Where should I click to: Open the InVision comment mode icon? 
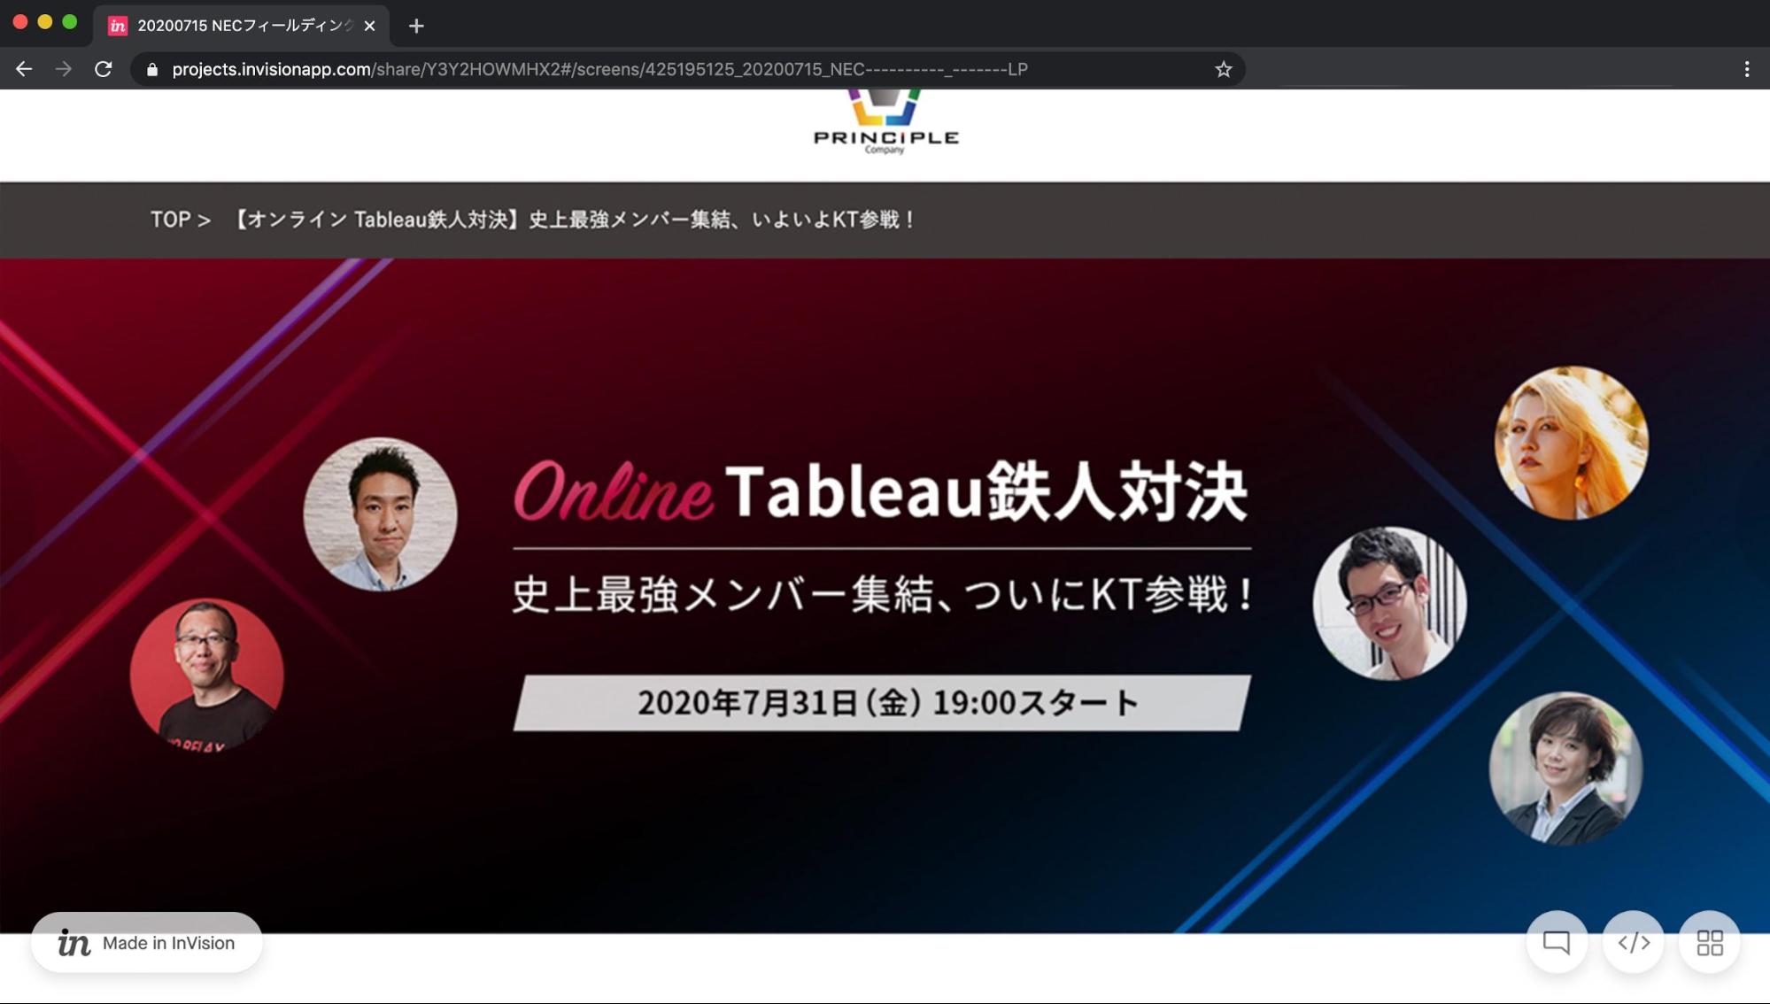[1556, 942]
